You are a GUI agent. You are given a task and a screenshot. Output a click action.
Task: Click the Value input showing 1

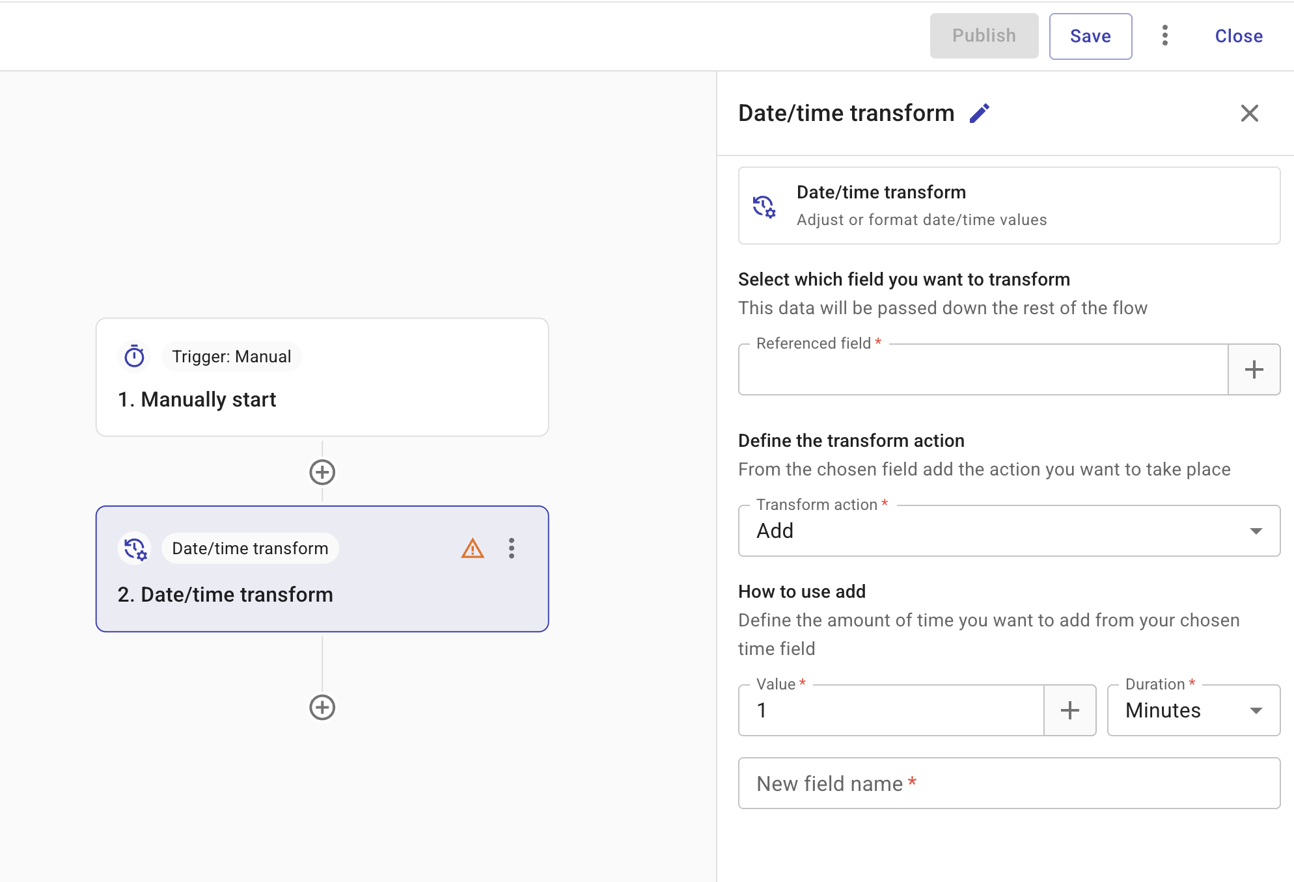coord(892,710)
